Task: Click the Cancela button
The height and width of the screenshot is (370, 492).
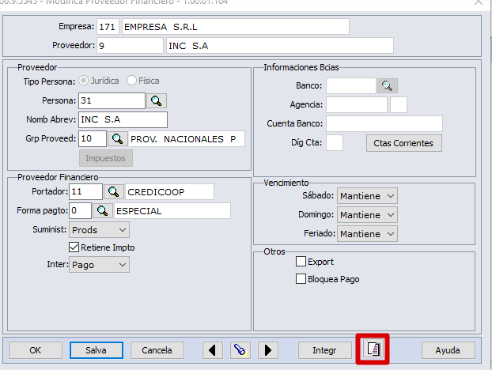Action: (157, 350)
